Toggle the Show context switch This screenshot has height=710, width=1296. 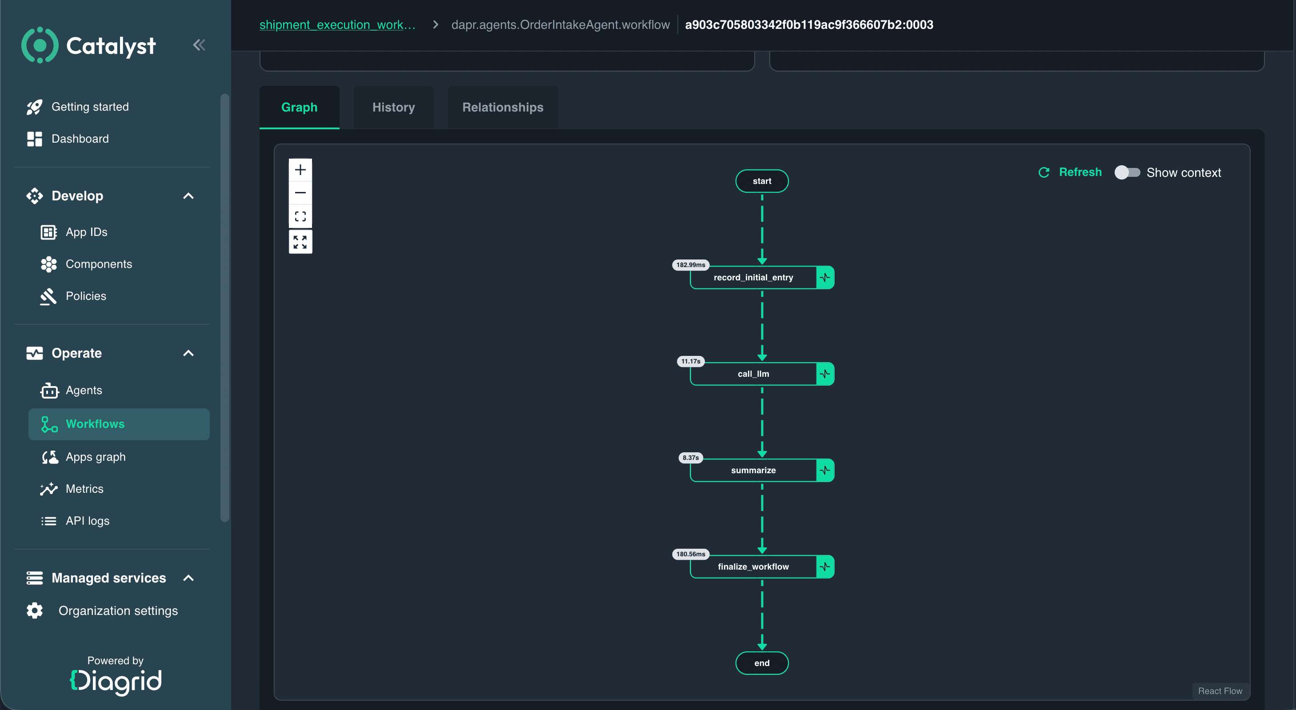[x=1127, y=172]
